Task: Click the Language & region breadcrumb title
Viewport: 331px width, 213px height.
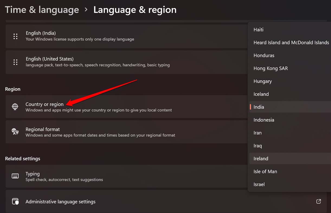Action: 135,10
